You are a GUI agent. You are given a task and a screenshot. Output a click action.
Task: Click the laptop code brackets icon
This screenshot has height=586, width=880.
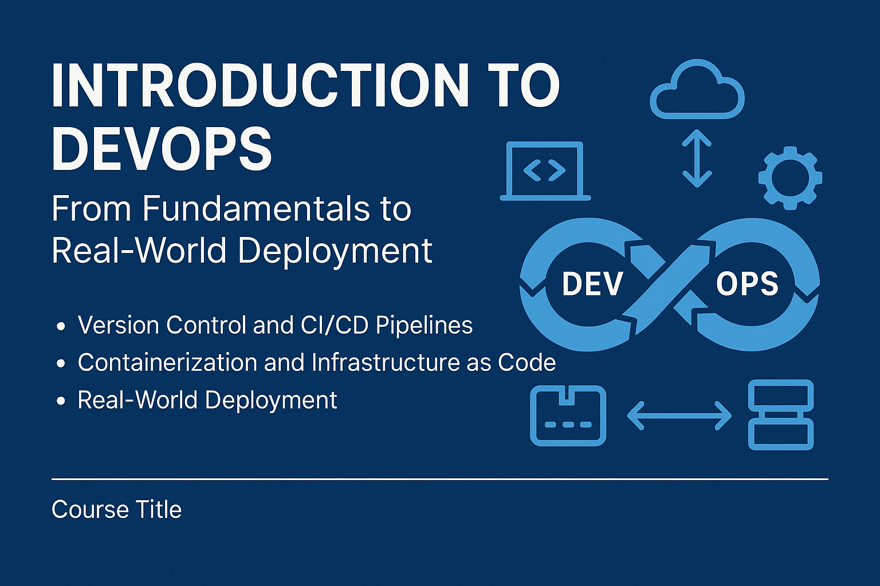(x=545, y=171)
